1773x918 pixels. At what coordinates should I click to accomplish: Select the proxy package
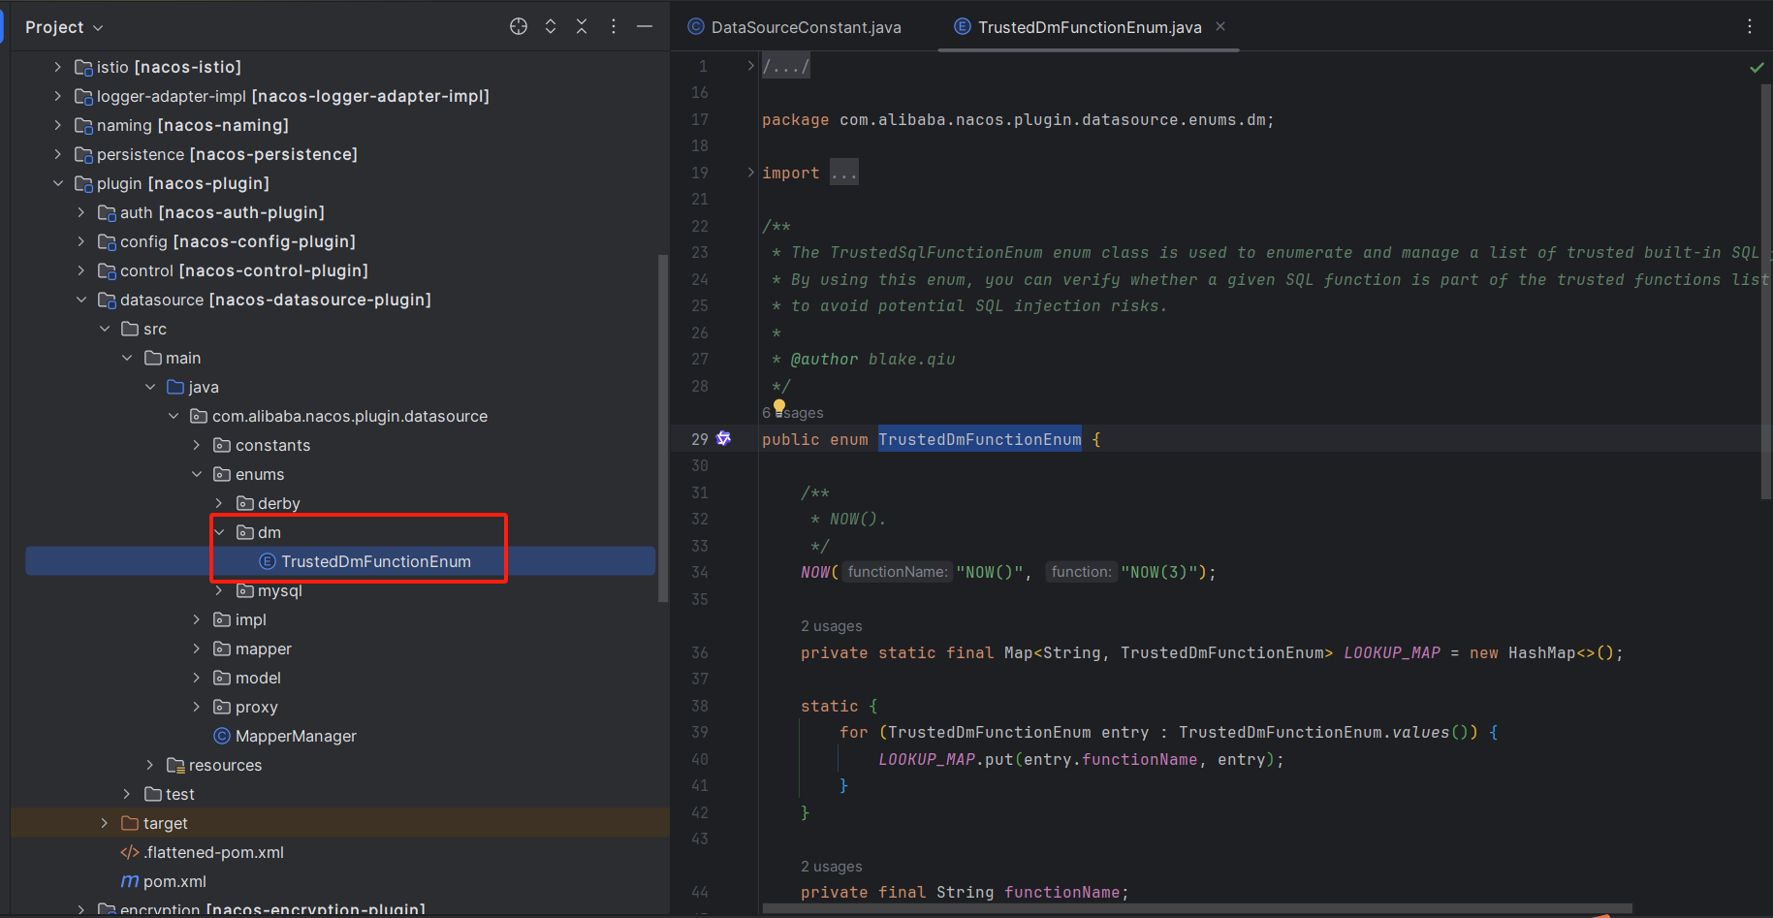coord(245,707)
